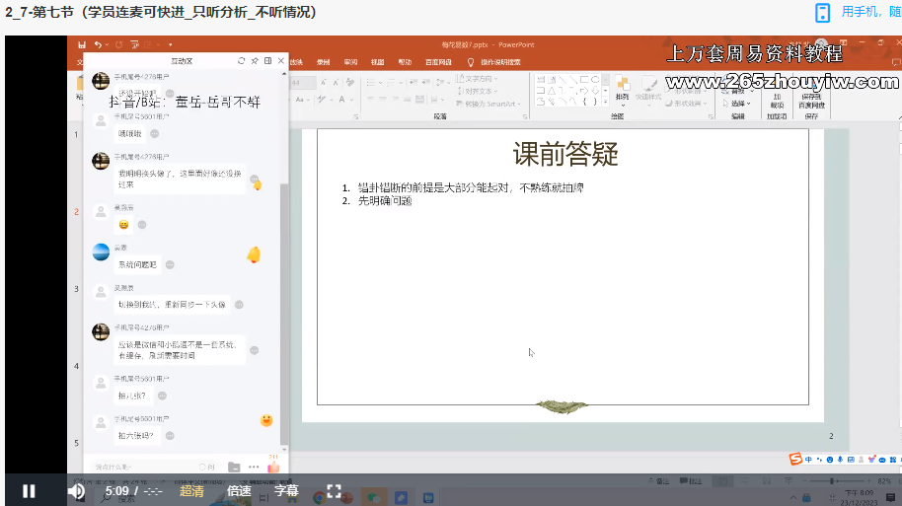
Task: Click the folder icon in chat input bar
Action: tap(234, 467)
